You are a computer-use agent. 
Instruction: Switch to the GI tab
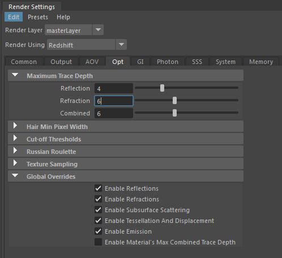140,62
